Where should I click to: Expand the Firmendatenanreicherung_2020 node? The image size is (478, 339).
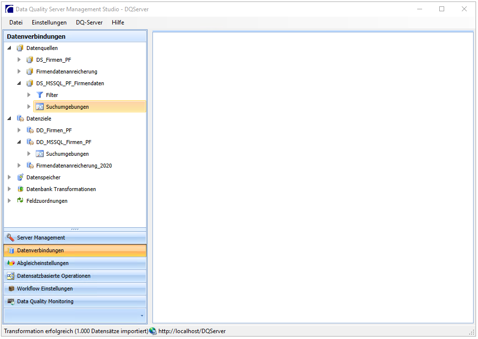(x=19, y=166)
